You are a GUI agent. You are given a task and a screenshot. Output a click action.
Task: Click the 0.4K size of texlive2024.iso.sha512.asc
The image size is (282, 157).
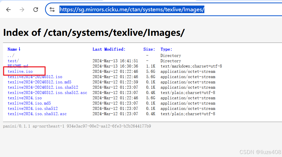point(151,114)
